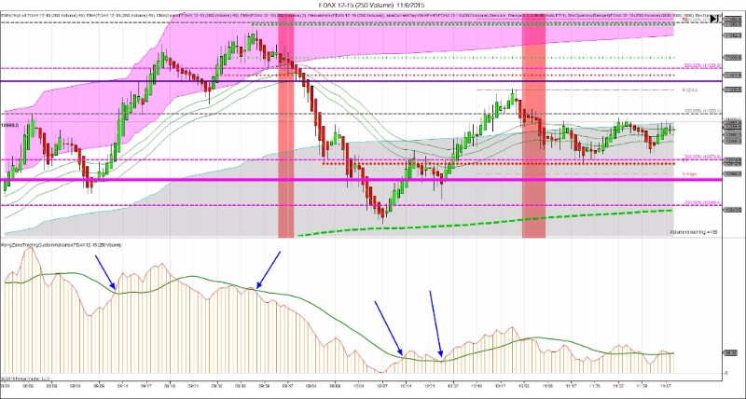Select the thick magenta horizontal line
The image size is (746, 399).
(362, 180)
